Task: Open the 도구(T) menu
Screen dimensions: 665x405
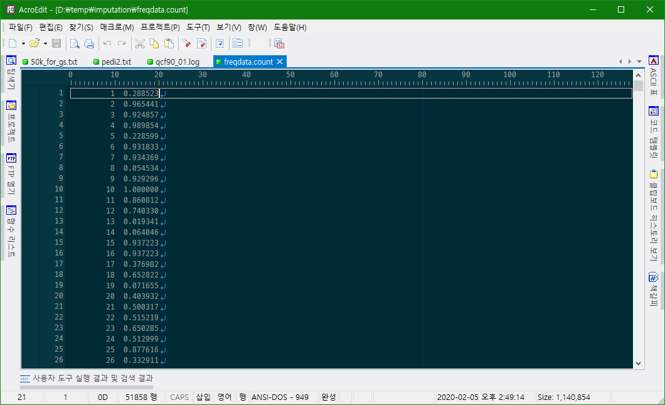Action: click(198, 27)
